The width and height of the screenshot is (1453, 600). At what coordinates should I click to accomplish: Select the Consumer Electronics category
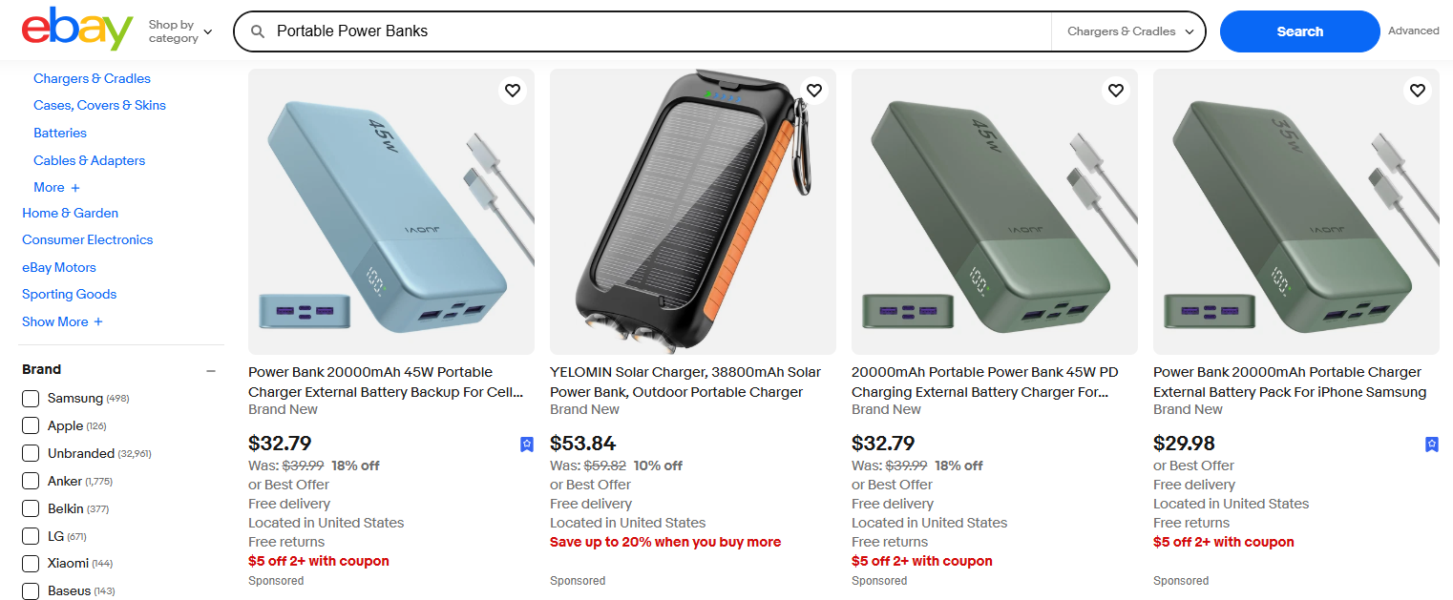coord(87,239)
